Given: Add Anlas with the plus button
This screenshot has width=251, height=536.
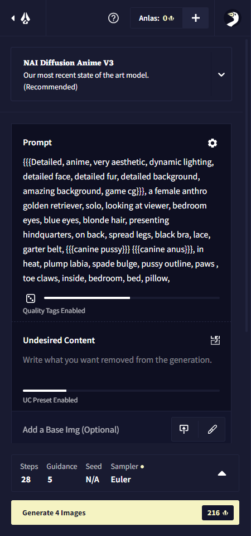Looking at the screenshot, I should [x=195, y=18].
